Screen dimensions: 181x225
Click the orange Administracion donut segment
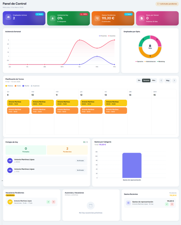(150, 56)
